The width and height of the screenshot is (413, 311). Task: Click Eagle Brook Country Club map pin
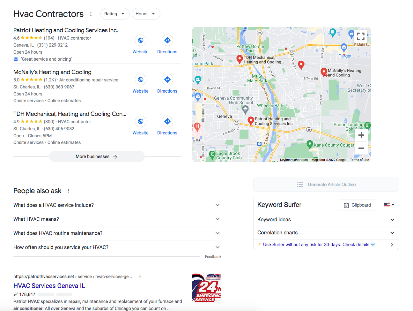(x=212, y=155)
